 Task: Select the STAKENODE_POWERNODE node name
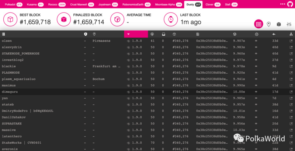click(x=21, y=53)
